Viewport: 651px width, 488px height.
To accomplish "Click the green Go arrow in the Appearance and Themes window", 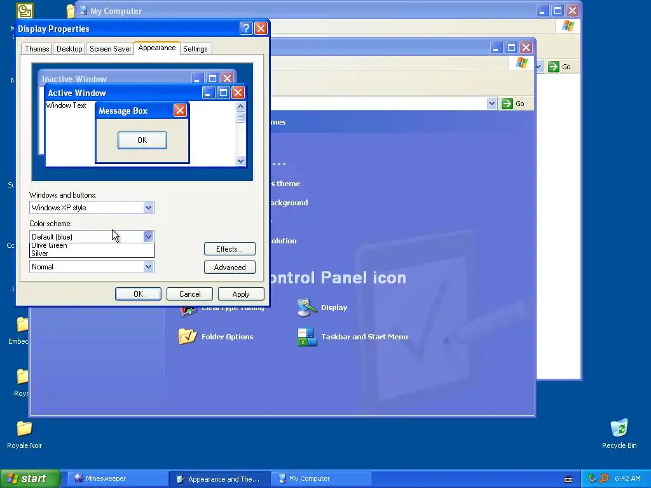I will click(x=507, y=104).
